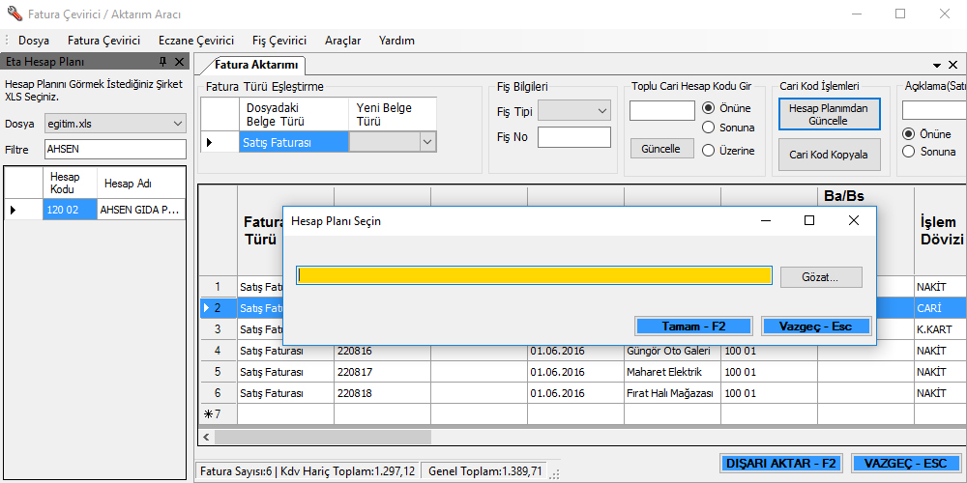967x483 pixels.
Task: Pin the Eta Hesap Planı panel
Action: click(x=163, y=62)
